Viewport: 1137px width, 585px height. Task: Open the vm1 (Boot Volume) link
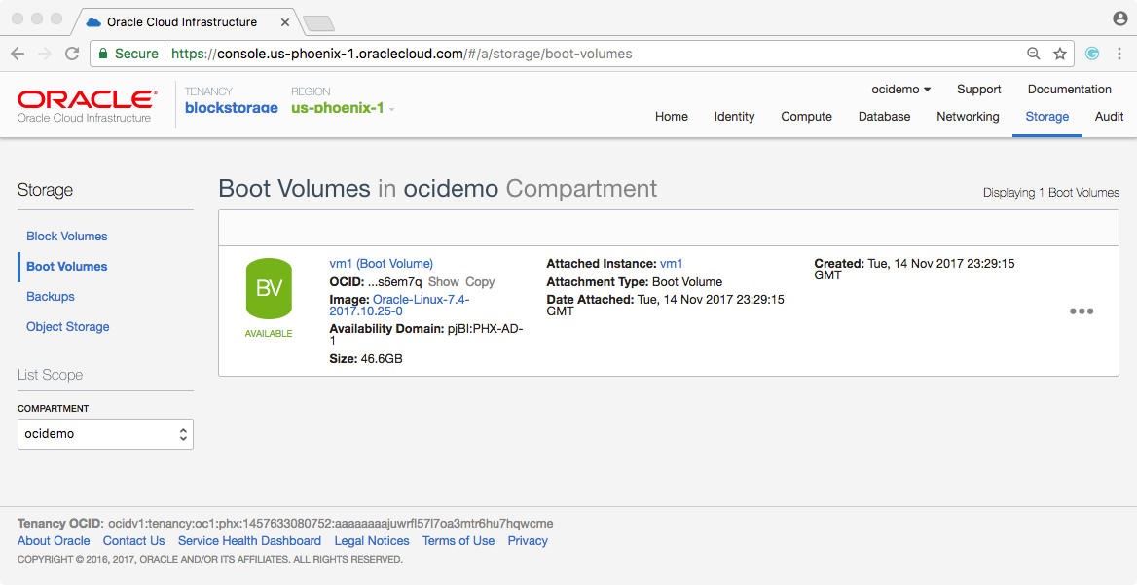pos(382,264)
